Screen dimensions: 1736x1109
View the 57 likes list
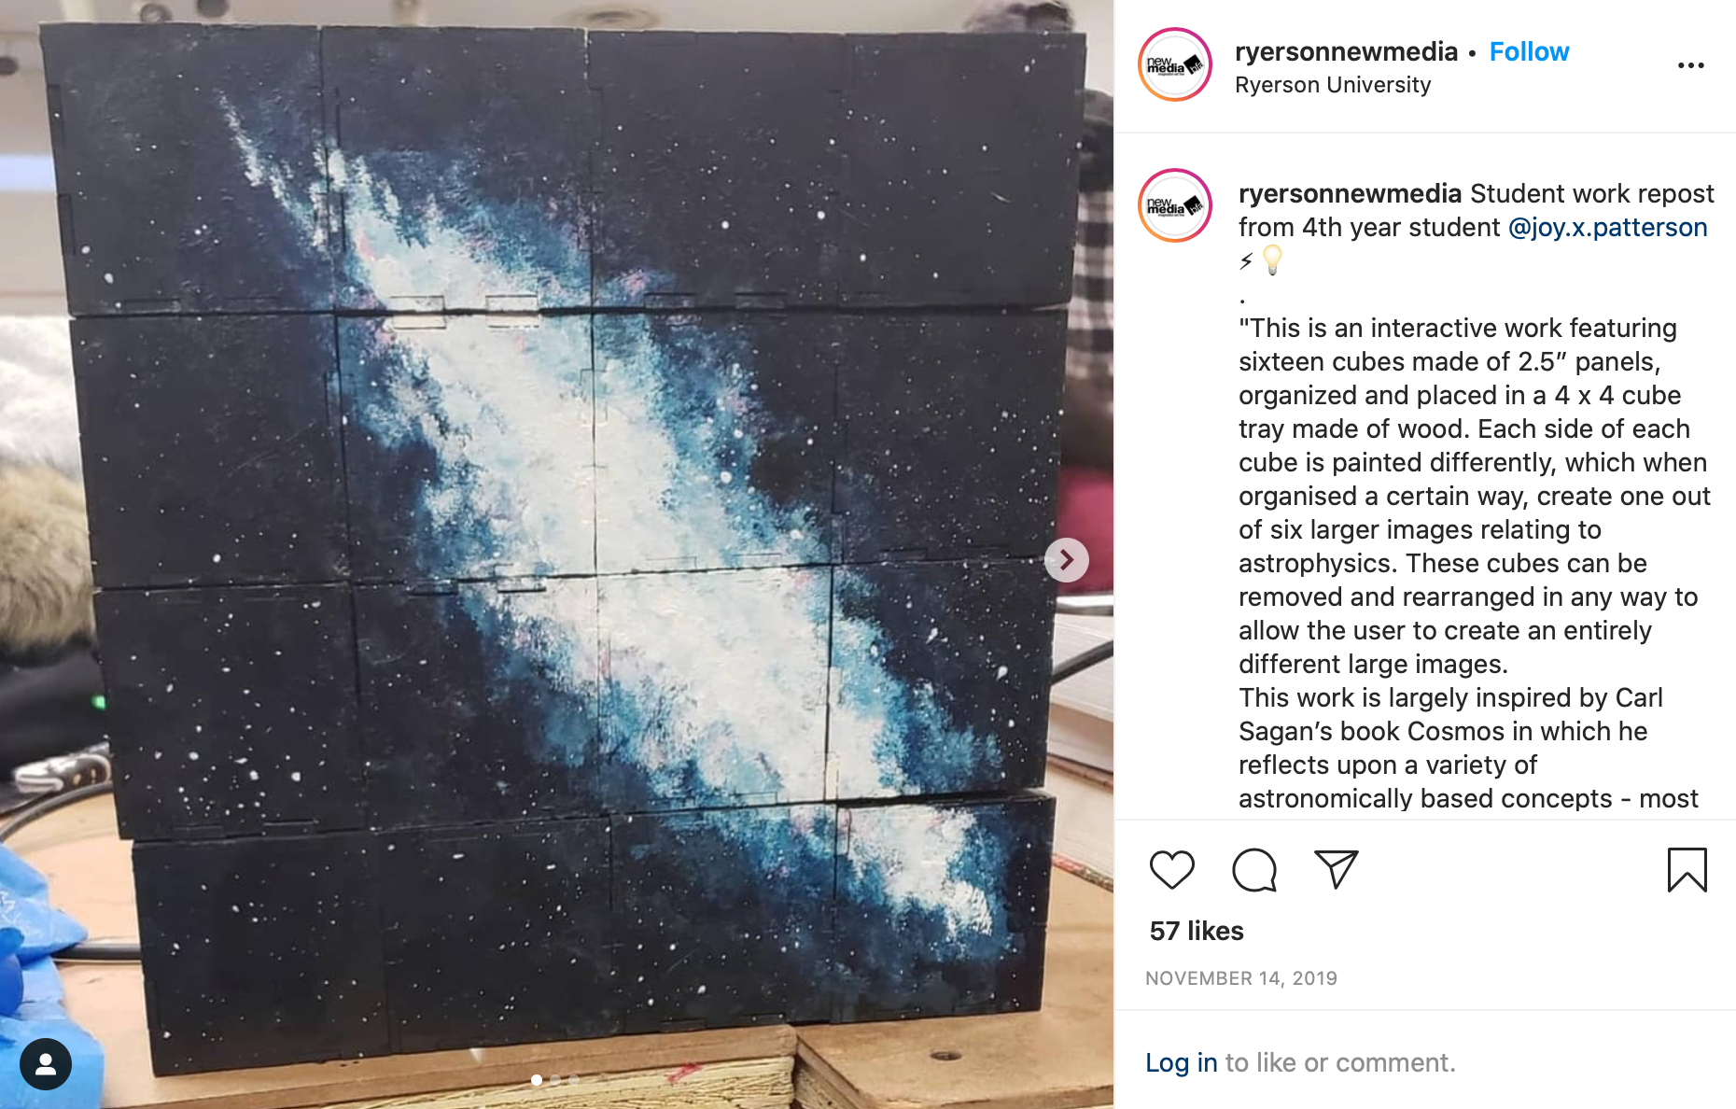pyautogui.click(x=1196, y=931)
